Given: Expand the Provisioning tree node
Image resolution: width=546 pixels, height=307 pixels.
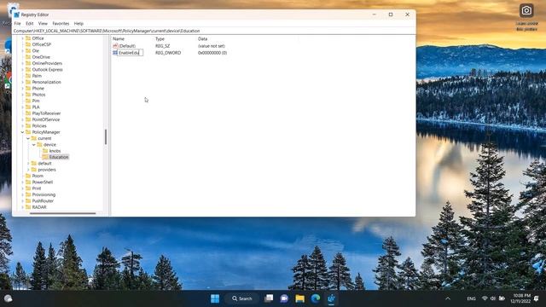Looking at the screenshot, I should coord(22,195).
